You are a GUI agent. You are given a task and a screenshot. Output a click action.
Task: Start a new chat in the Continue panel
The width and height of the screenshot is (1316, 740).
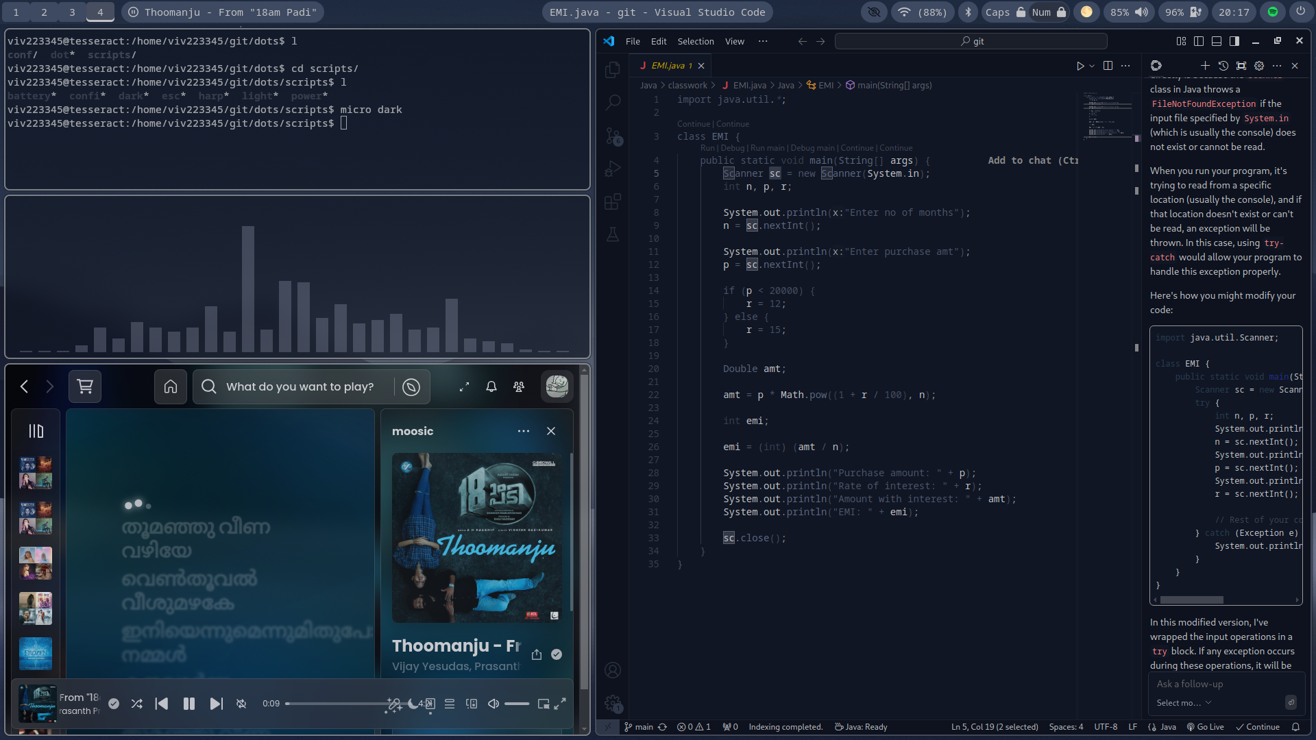(x=1206, y=66)
